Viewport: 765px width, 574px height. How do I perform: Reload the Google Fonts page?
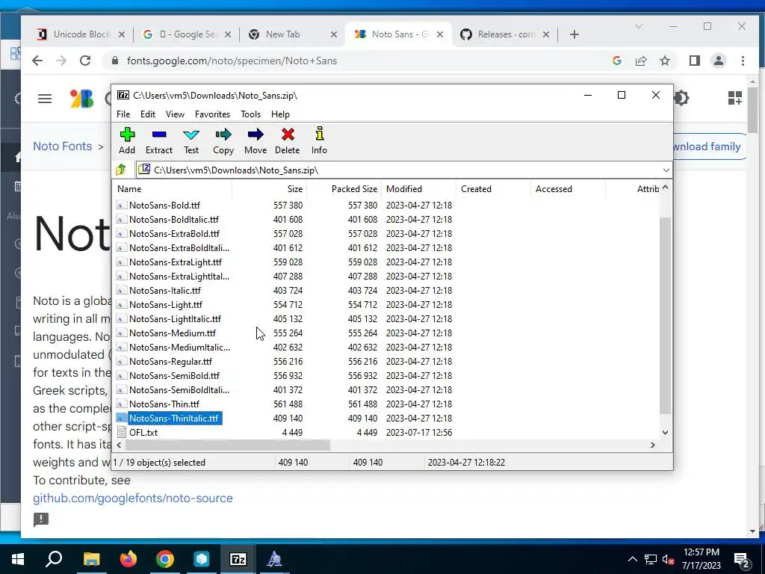point(85,61)
